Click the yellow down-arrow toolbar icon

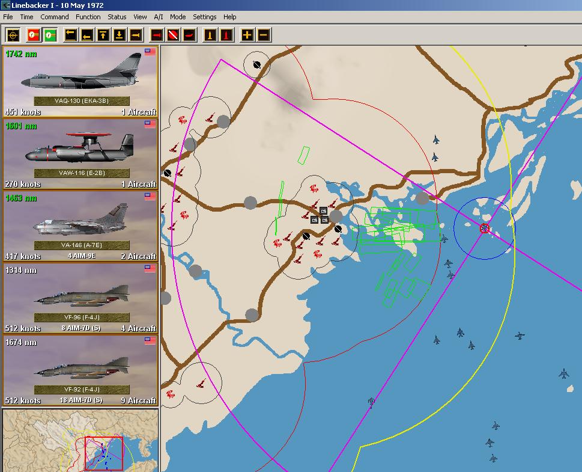[119, 35]
